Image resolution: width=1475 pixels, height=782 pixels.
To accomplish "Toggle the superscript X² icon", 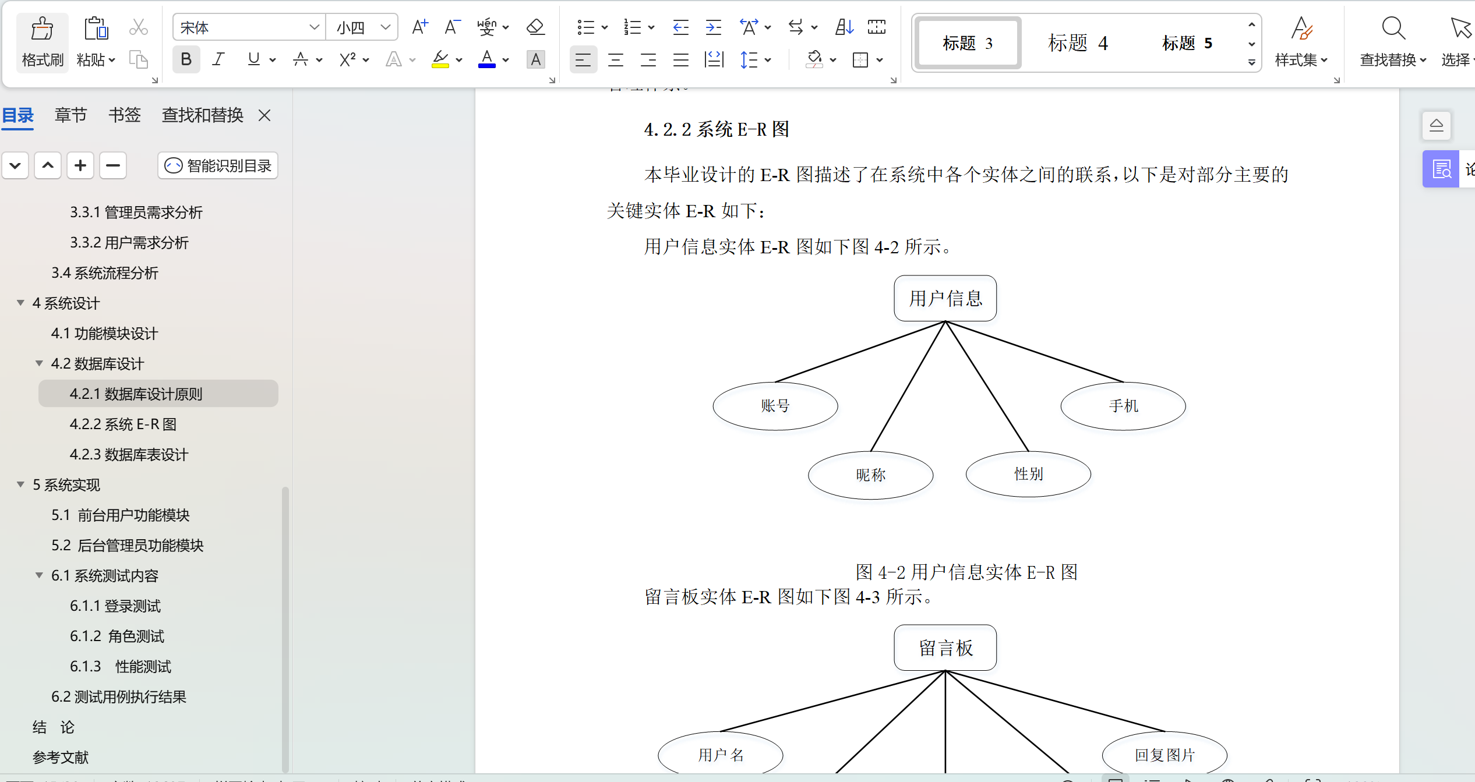I will tap(348, 59).
